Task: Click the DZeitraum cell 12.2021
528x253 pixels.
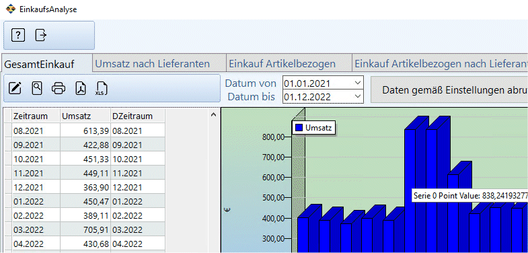Action: 138,187
